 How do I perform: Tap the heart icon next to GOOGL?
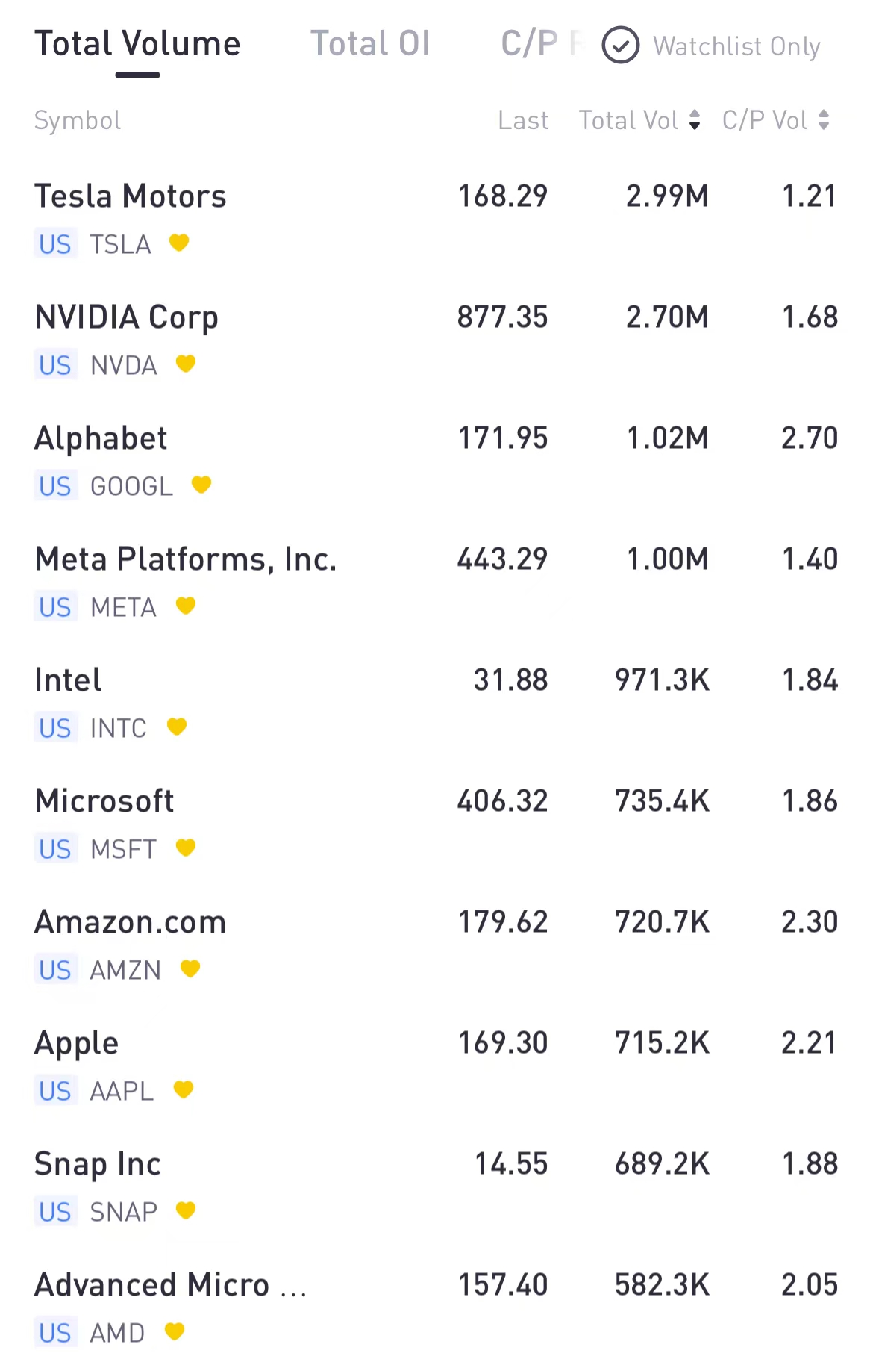click(201, 485)
